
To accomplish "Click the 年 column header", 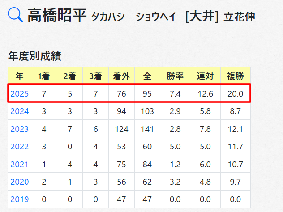I will (x=20, y=76).
